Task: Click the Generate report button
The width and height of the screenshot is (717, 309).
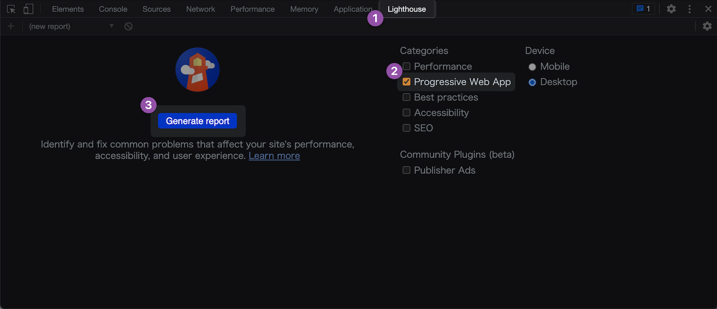Action: coord(198,121)
